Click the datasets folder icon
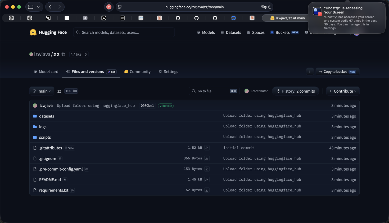This screenshot has width=389, height=223. coord(35,116)
